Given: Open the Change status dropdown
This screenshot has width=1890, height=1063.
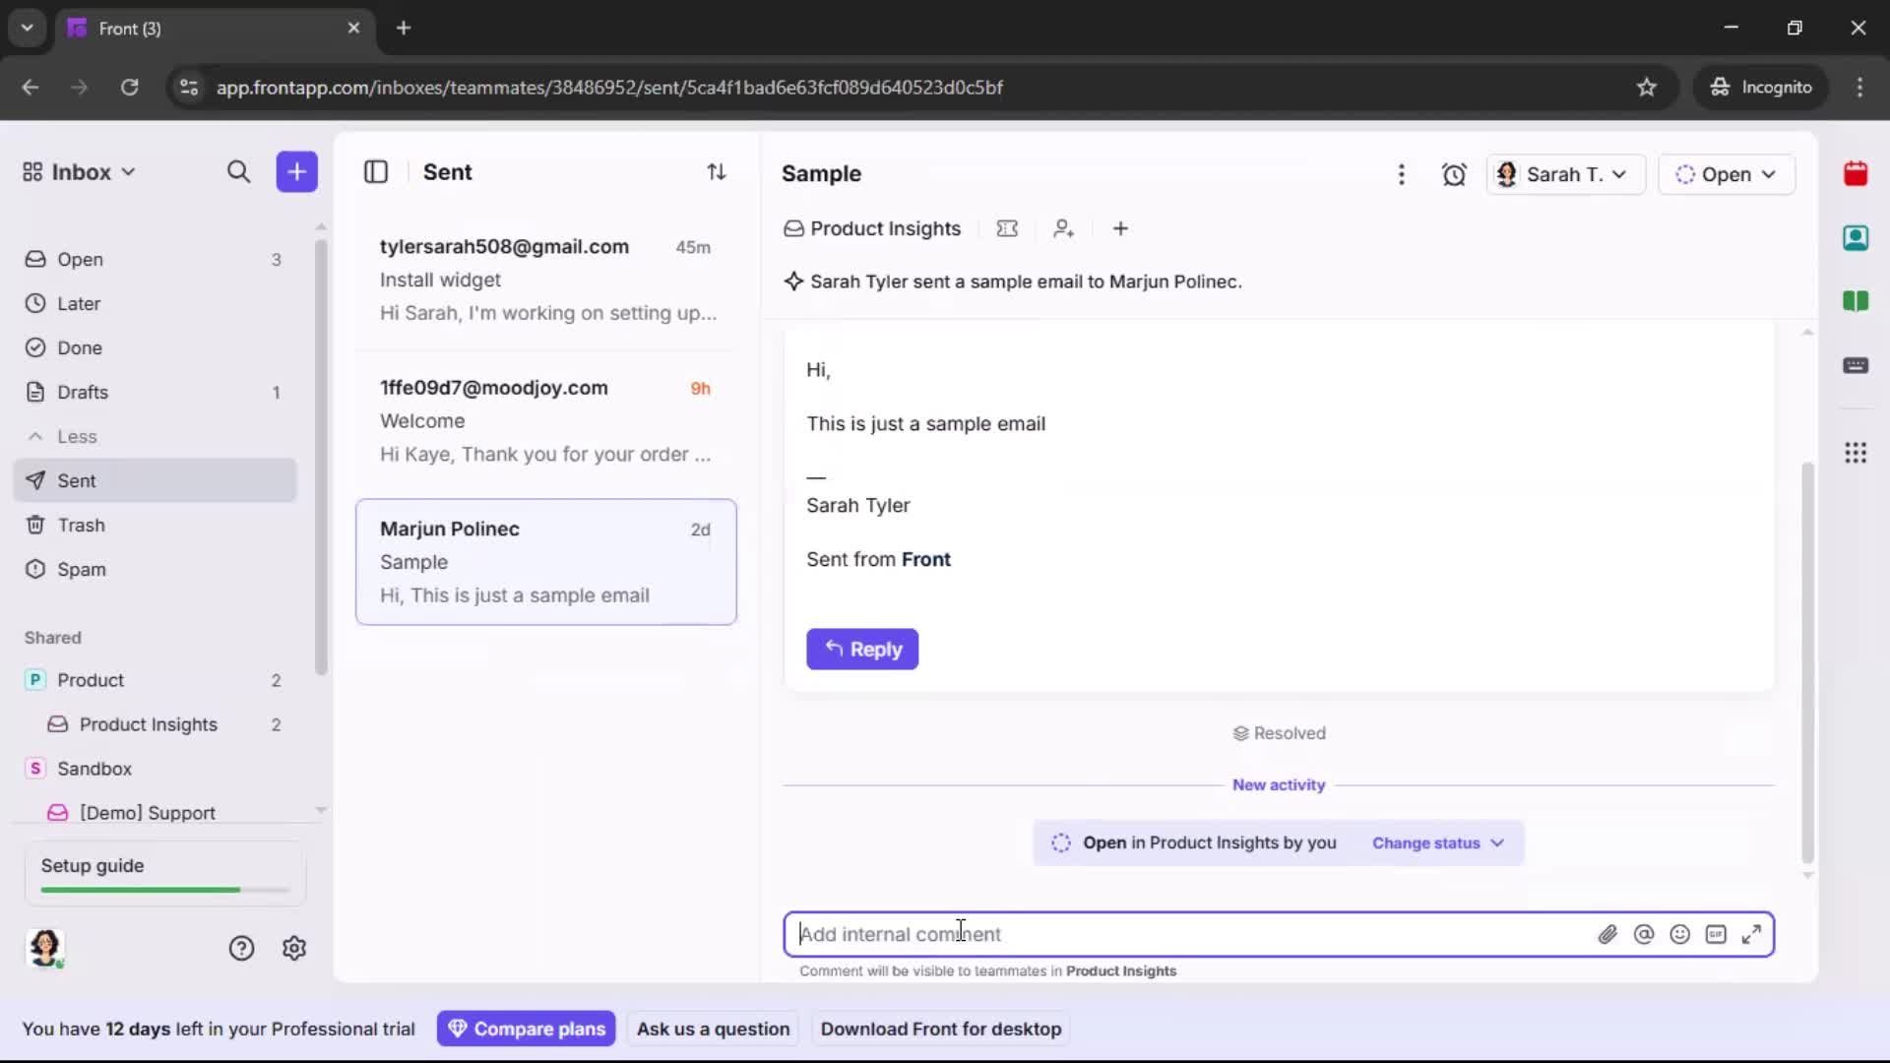Looking at the screenshot, I should click(1437, 844).
